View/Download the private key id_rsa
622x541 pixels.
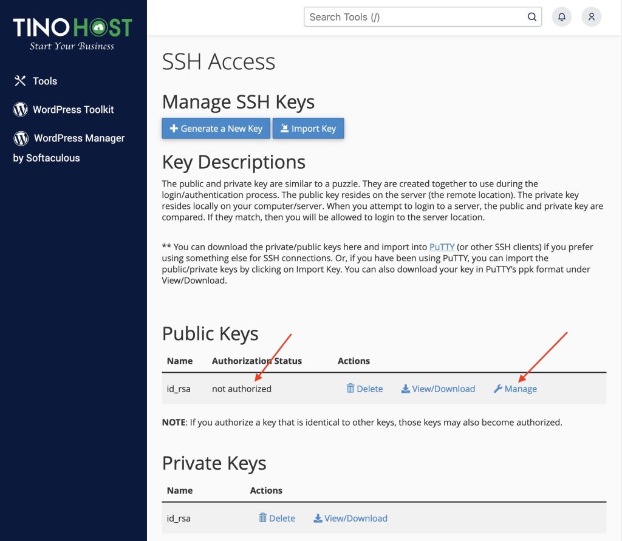click(350, 518)
